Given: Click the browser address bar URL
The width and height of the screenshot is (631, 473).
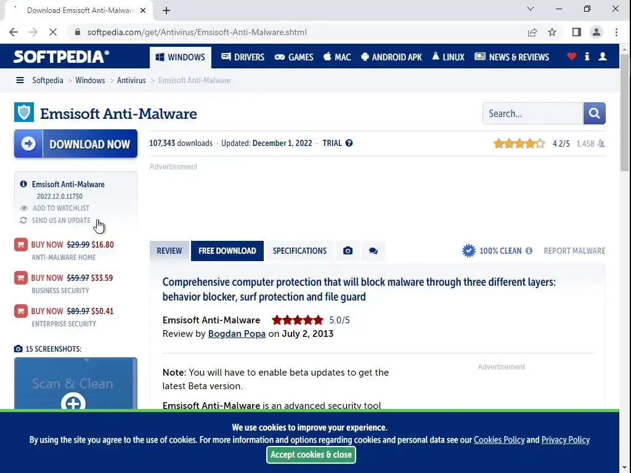Looking at the screenshot, I should [x=197, y=32].
